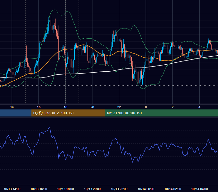The image size is (218, 192).
Task: Click the 10/14 04:00 time label
Action: click(x=199, y=189)
